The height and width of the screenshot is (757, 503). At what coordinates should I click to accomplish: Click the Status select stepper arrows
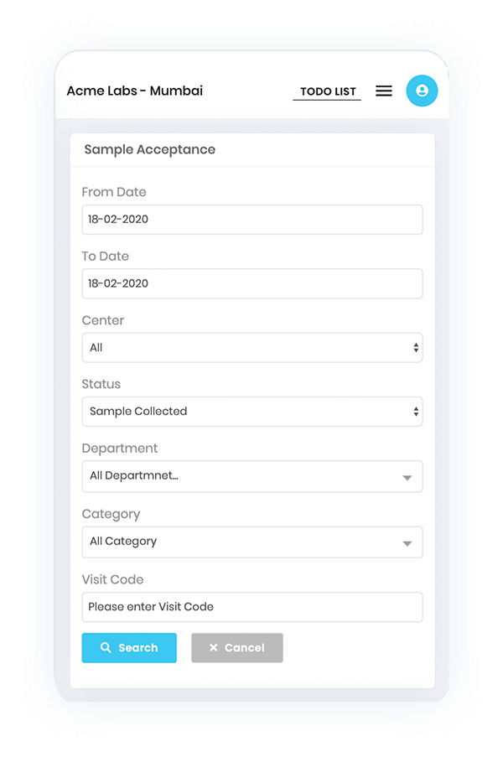416,412
